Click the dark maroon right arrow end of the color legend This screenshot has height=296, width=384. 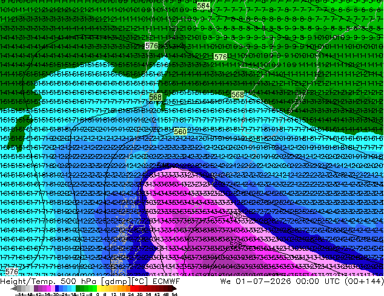point(174,288)
